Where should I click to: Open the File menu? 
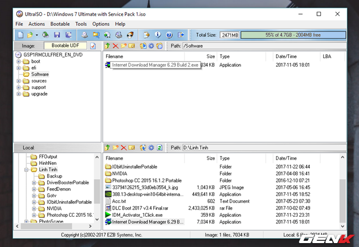pos(19,24)
